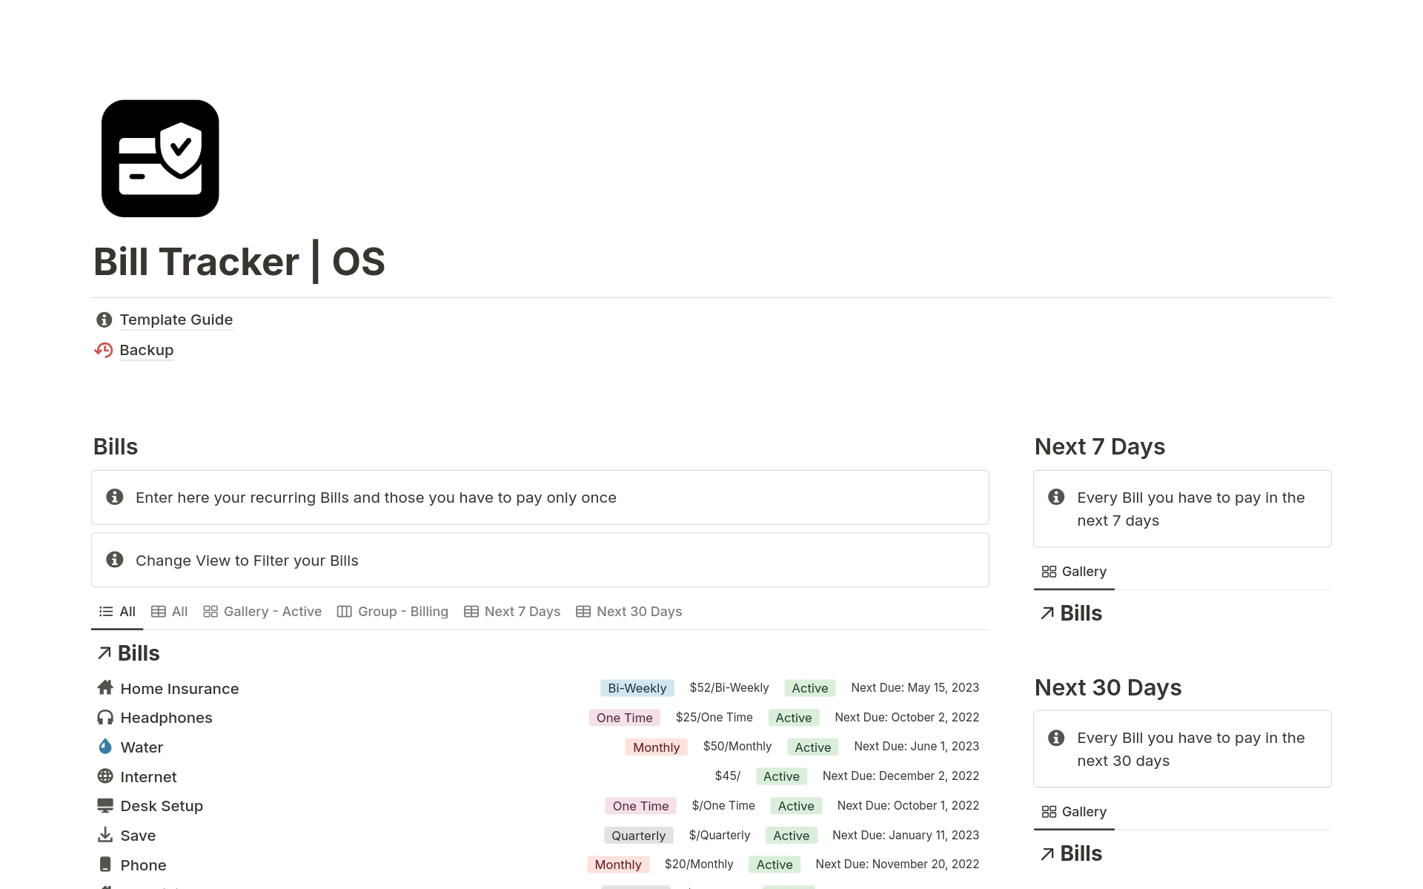Click $50/Monthly amount value

[737, 747]
